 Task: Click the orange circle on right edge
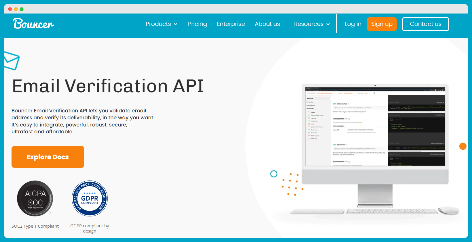(462, 146)
